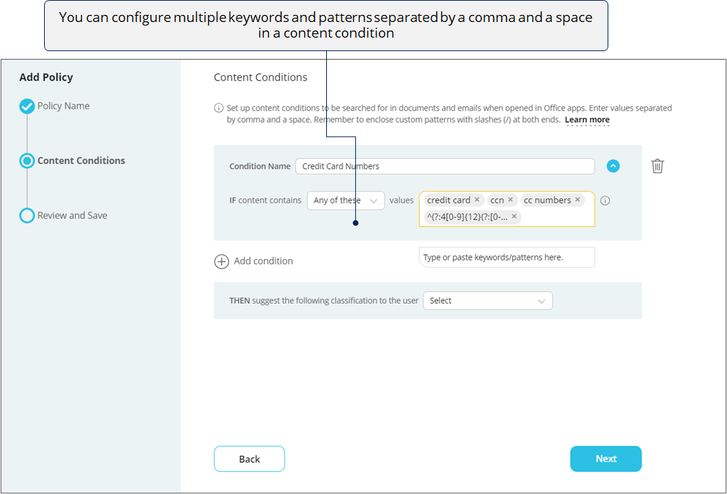Click info icon beside values field
The image size is (727, 494).
tap(605, 200)
